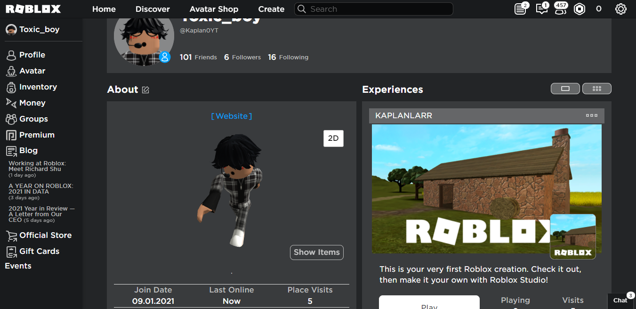The height and width of the screenshot is (309, 636).
Task: Click the Play button for KAPLANLARR
Action: (x=429, y=302)
